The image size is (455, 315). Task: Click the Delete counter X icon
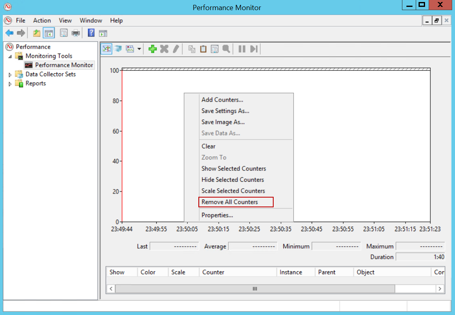(x=164, y=49)
